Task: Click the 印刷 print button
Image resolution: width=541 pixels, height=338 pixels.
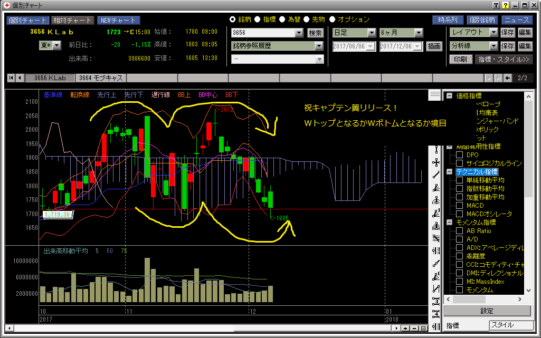Action: (460, 59)
